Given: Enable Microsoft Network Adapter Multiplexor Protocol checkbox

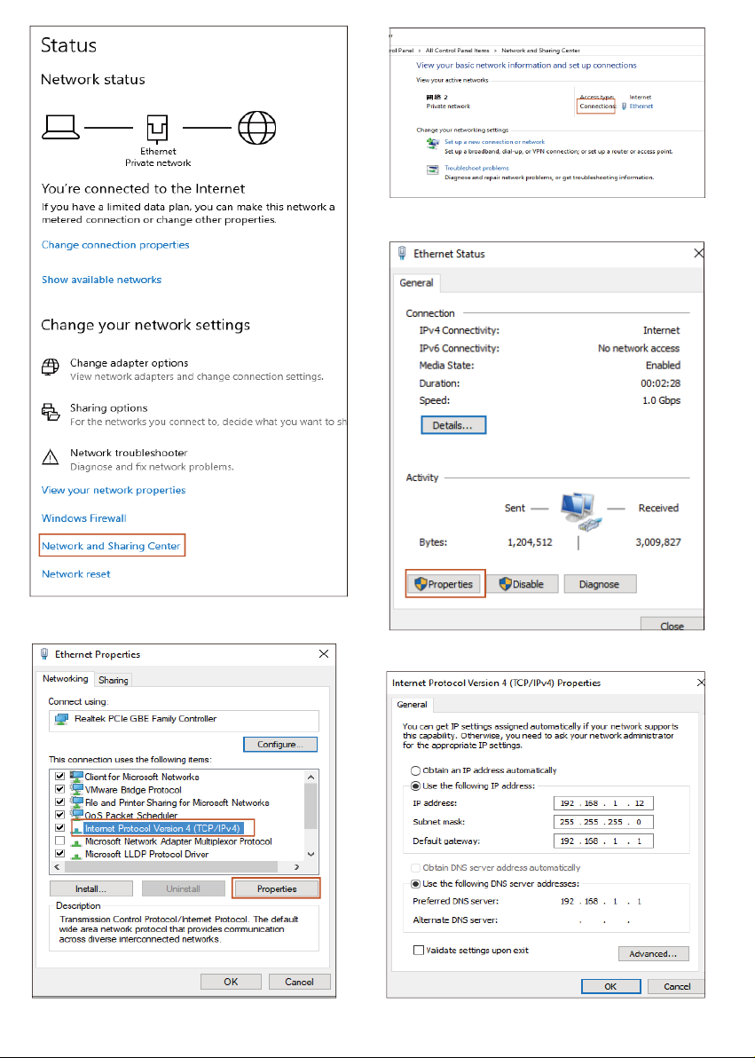Looking at the screenshot, I should (60, 841).
